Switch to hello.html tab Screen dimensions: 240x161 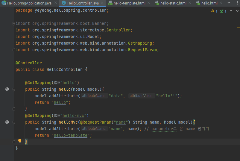click(209, 3)
